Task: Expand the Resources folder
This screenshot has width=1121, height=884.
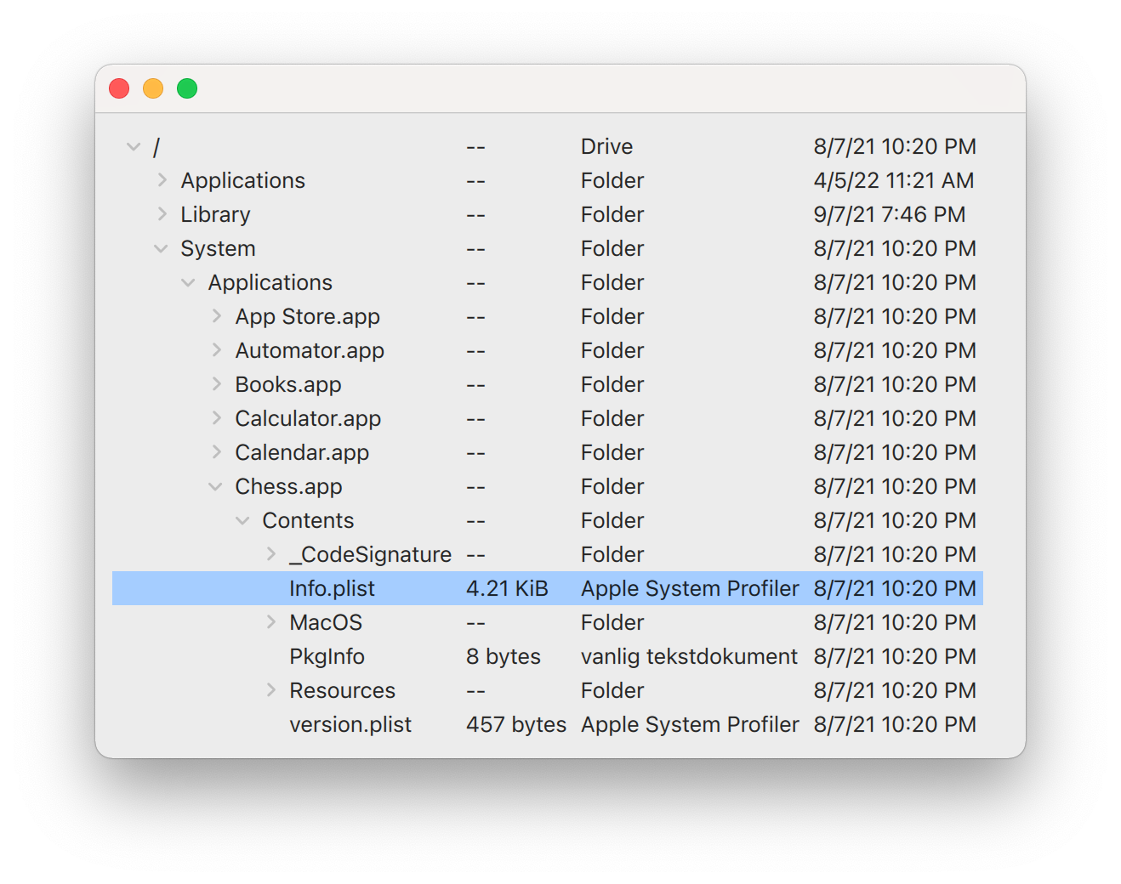Action: [x=270, y=690]
